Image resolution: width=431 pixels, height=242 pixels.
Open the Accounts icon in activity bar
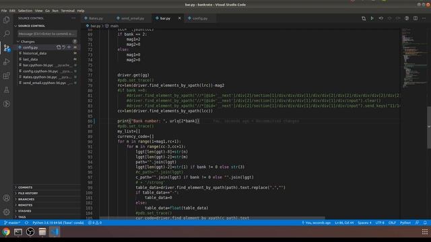click(6, 198)
